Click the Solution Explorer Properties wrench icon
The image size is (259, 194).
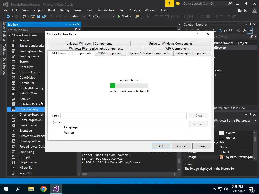[244, 31]
